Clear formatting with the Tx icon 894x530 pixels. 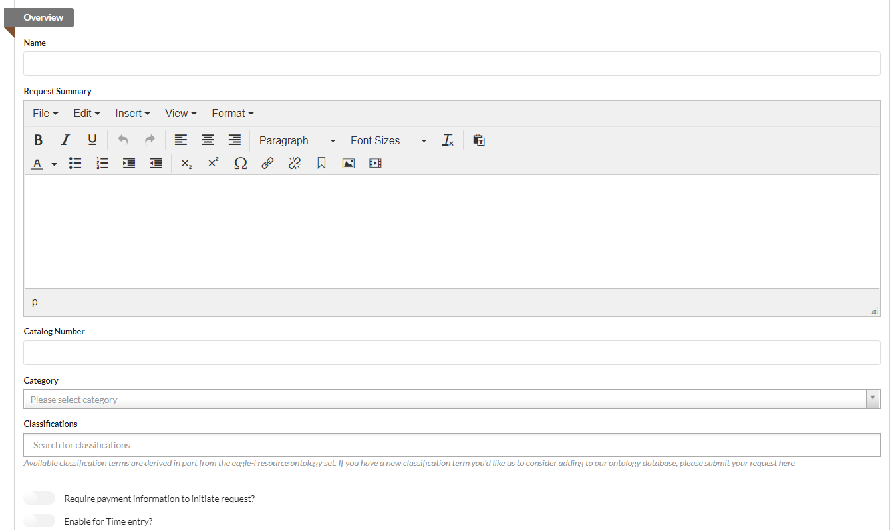pos(448,140)
